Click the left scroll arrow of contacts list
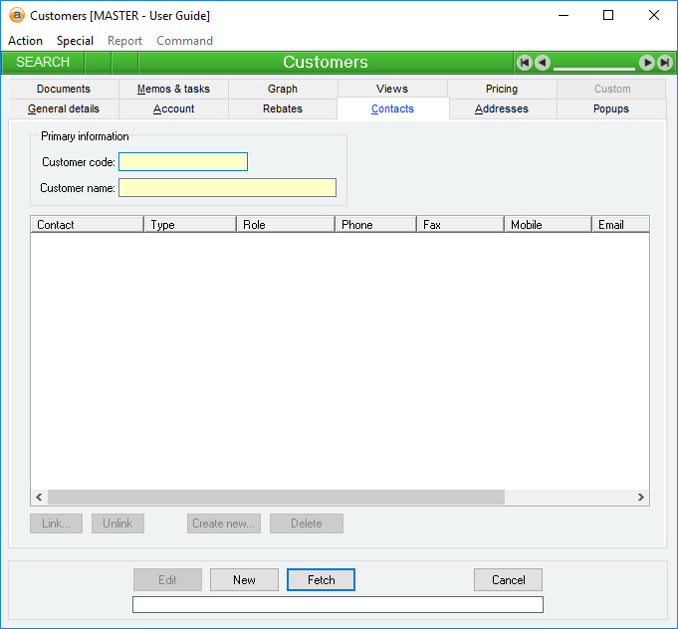This screenshot has height=629, width=678. tap(39, 497)
